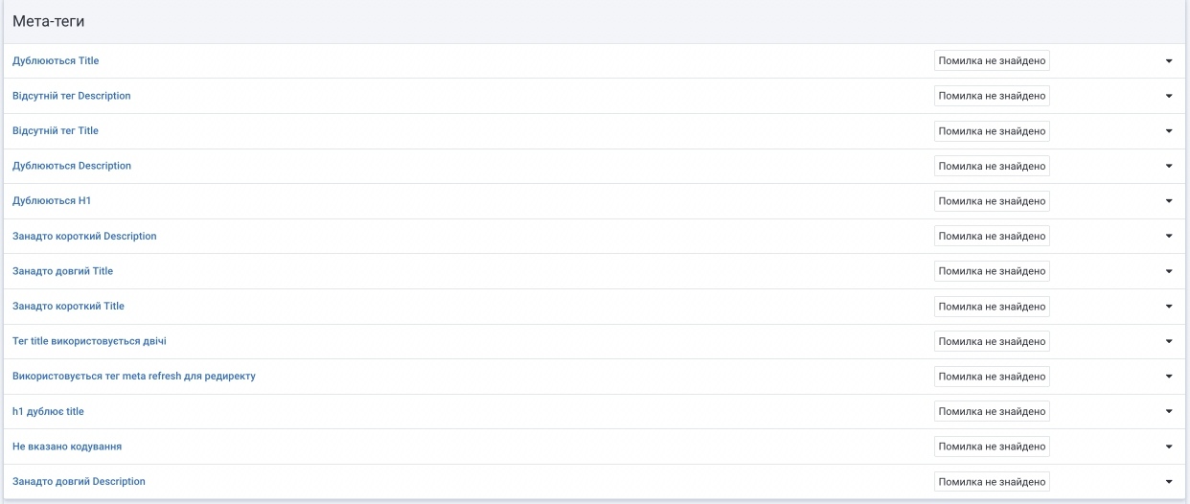Expand the 'Не вказано кодування' row arrow
This screenshot has height=504, width=1190.
click(1169, 447)
